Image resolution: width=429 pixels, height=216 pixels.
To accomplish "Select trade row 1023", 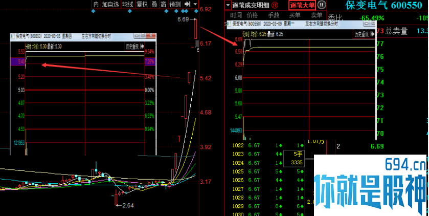I will pyautogui.click(x=268, y=154).
